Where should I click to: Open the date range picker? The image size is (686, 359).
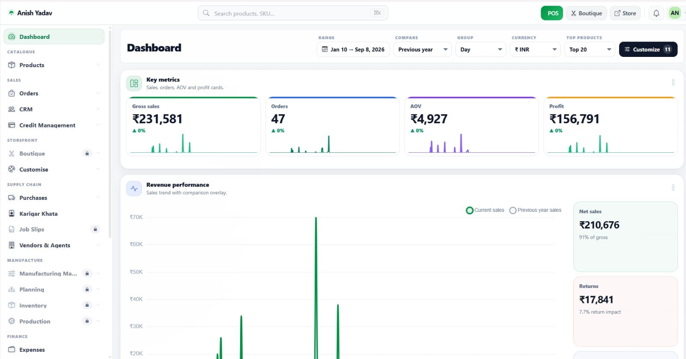[353, 50]
